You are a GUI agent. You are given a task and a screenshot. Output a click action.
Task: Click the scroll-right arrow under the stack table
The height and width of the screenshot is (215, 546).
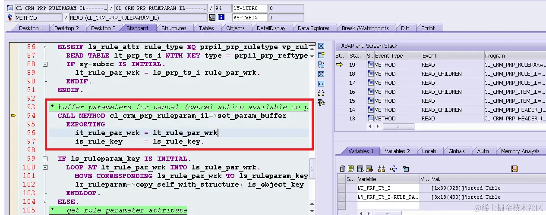378,127
